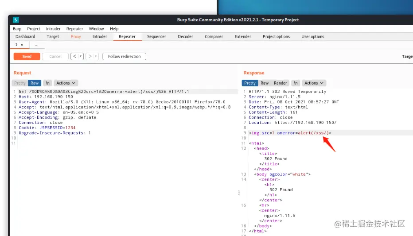Click the Cancel button
The image size is (413, 236).
(55, 56)
